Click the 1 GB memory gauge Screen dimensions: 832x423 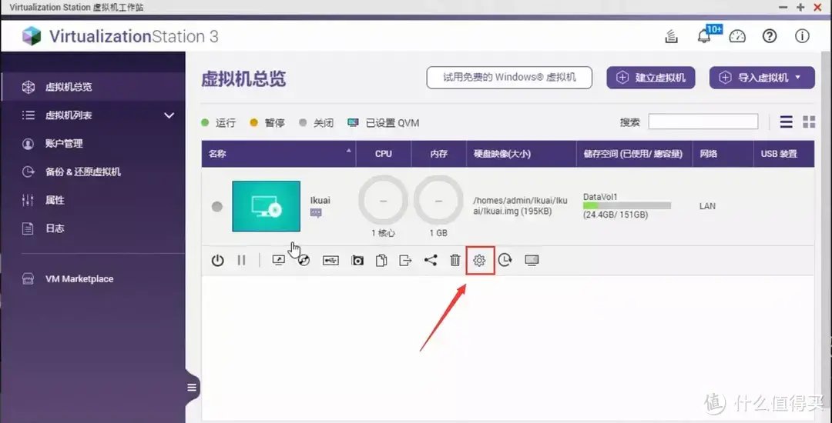pos(438,202)
